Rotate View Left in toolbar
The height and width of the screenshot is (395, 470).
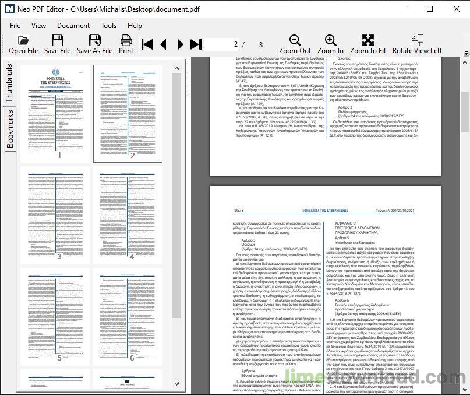(417, 44)
